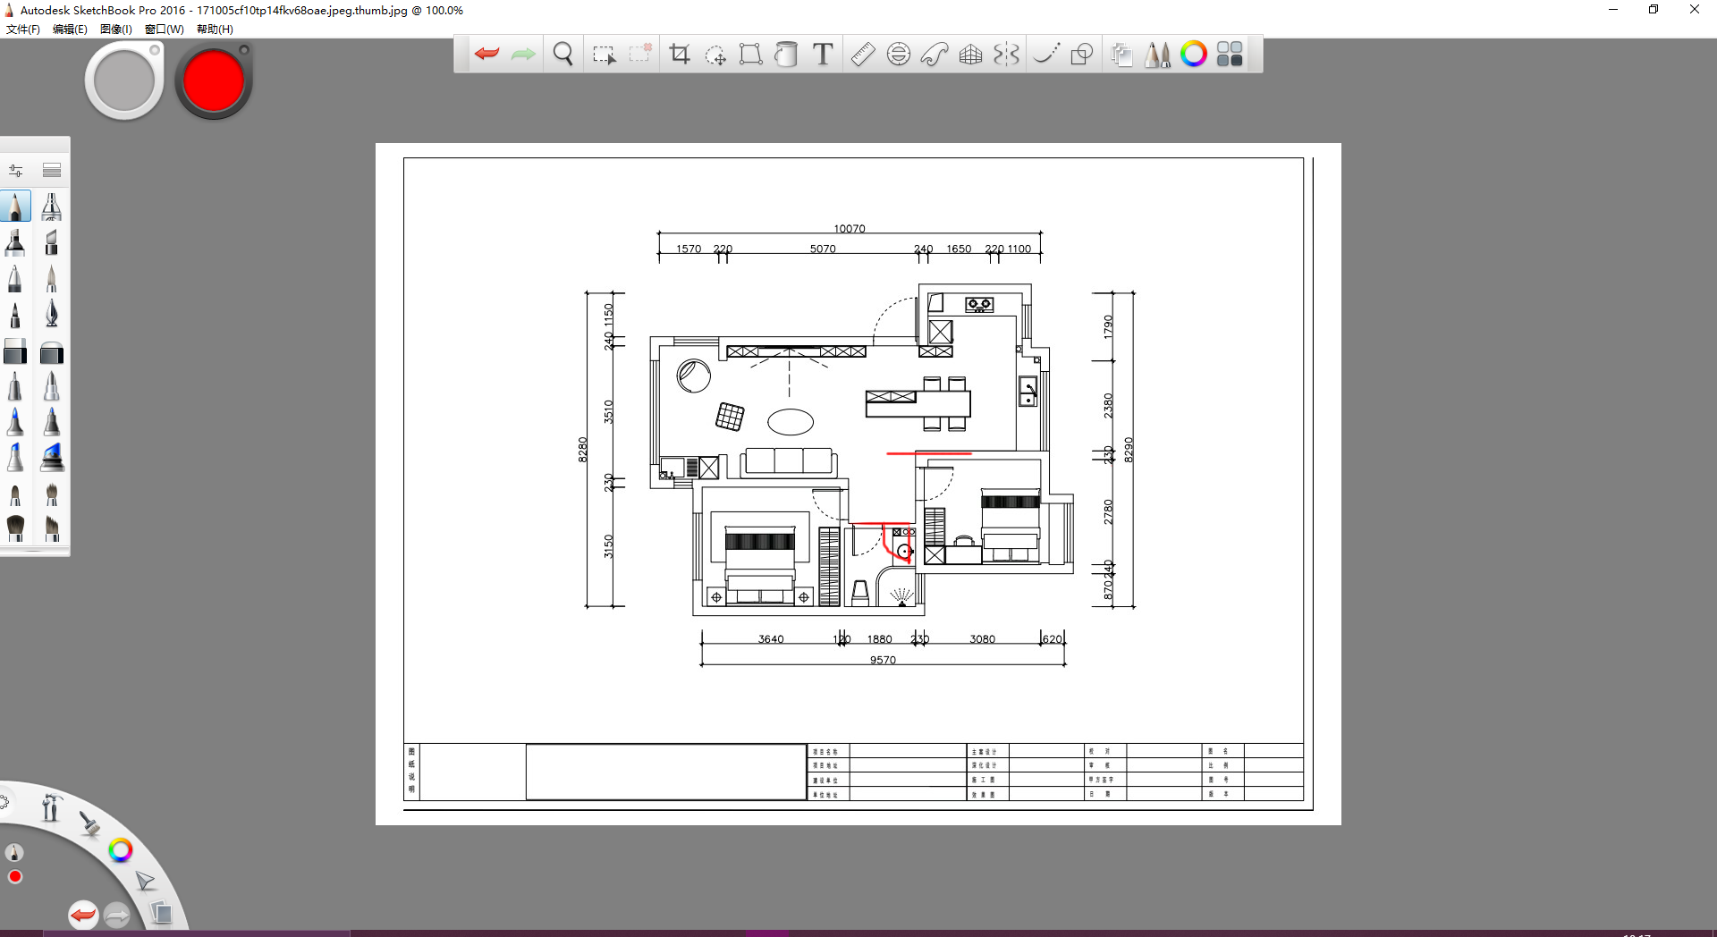Open lagoon Edit arrow menu
Viewport: 1717px width, 937px height.
click(x=145, y=882)
